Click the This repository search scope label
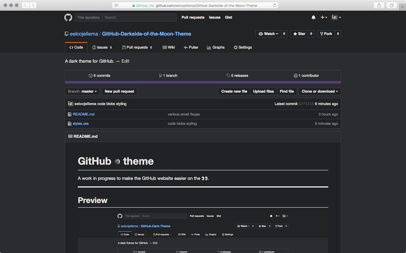Viewport: 406px width, 253px height. point(89,17)
